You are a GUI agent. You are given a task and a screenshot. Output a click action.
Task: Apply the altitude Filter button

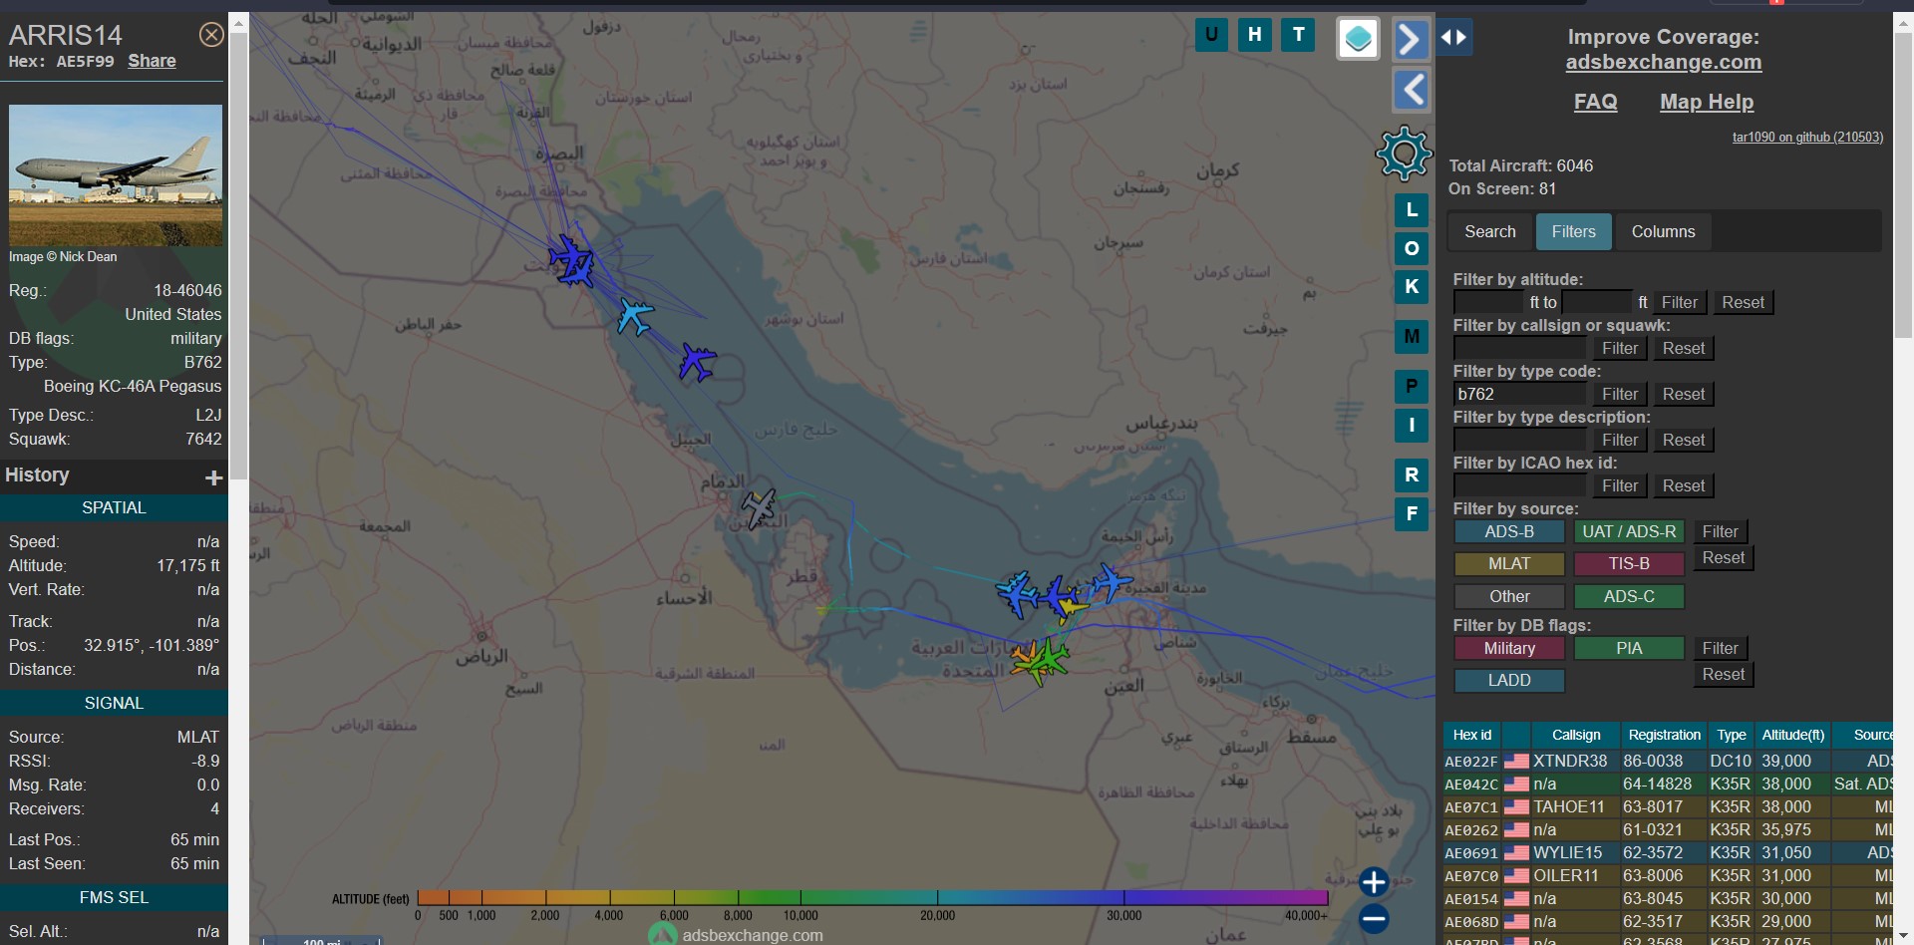(1680, 302)
